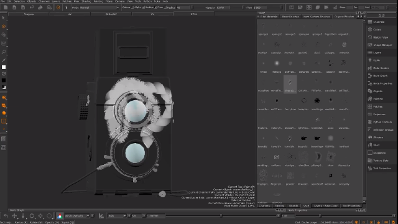The width and height of the screenshot is (398, 224).
Task: Click the X button beside sRGB dropdown
Action: pos(93,216)
